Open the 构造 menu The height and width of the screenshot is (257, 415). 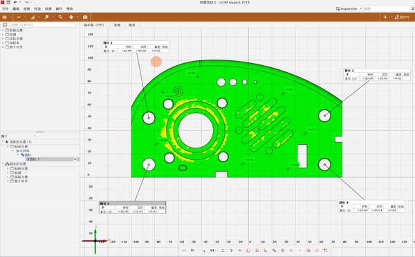click(x=37, y=9)
